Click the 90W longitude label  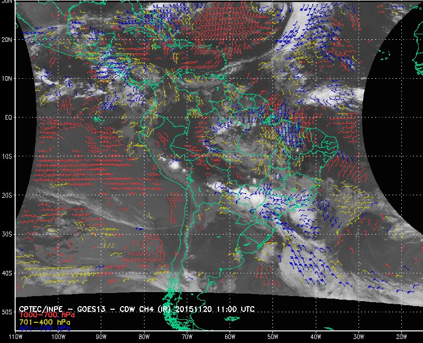click(x=101, y=337)
